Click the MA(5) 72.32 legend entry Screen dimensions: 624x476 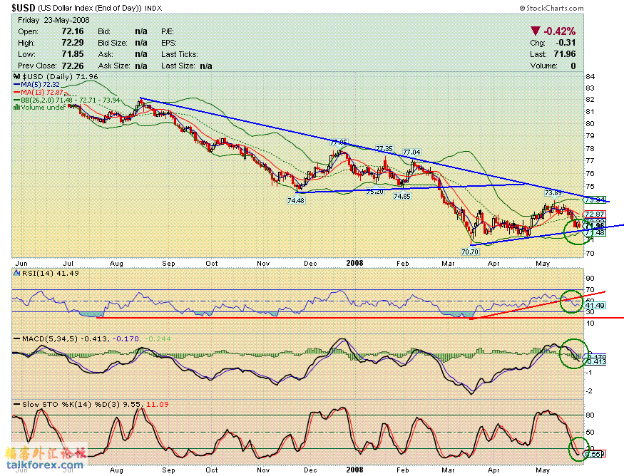click(x=36, y=84)
